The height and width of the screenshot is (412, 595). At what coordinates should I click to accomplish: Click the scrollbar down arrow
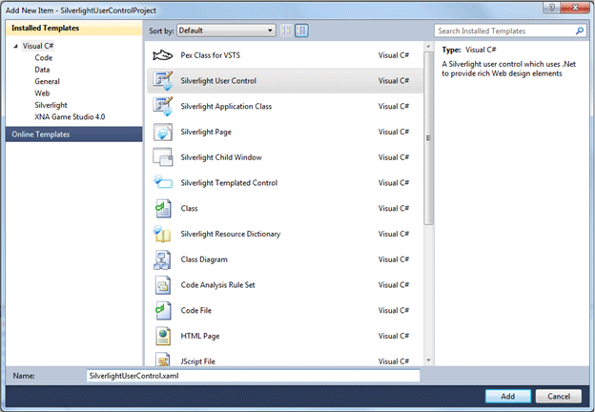[x=428, y=360]
